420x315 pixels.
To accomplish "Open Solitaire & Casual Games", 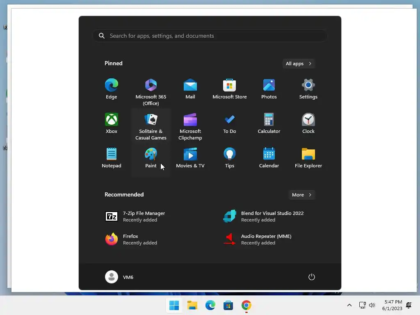I will (x=151, y=126).
